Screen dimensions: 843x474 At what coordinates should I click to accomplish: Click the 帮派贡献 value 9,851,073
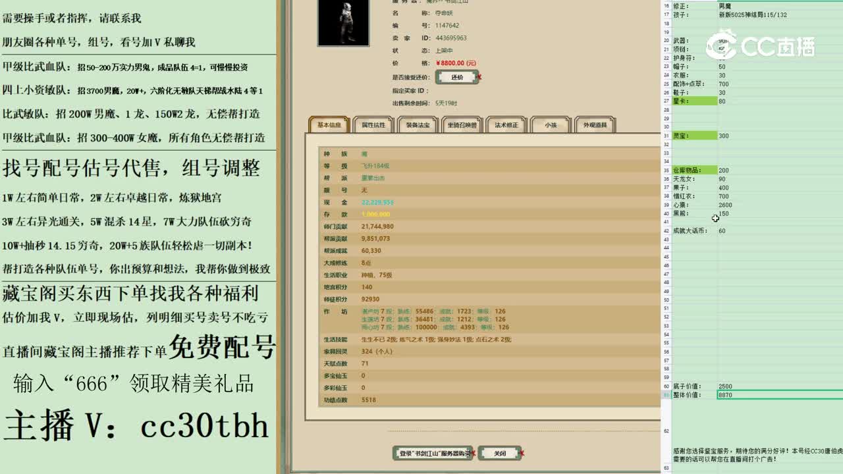(x=375, y=238)
